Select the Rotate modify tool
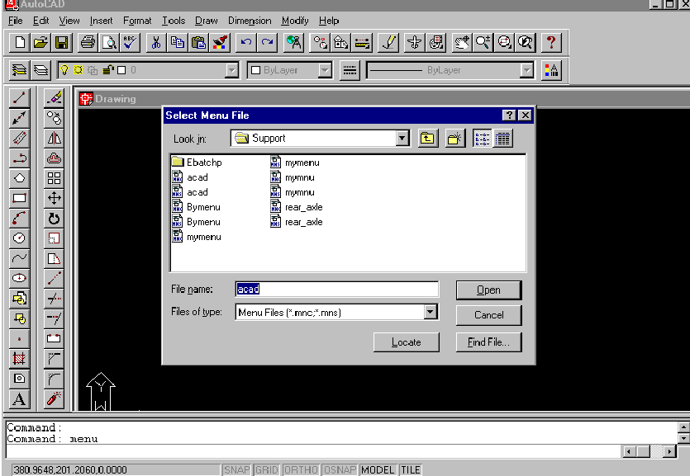 pyautogui.click(x=55, y=219)
